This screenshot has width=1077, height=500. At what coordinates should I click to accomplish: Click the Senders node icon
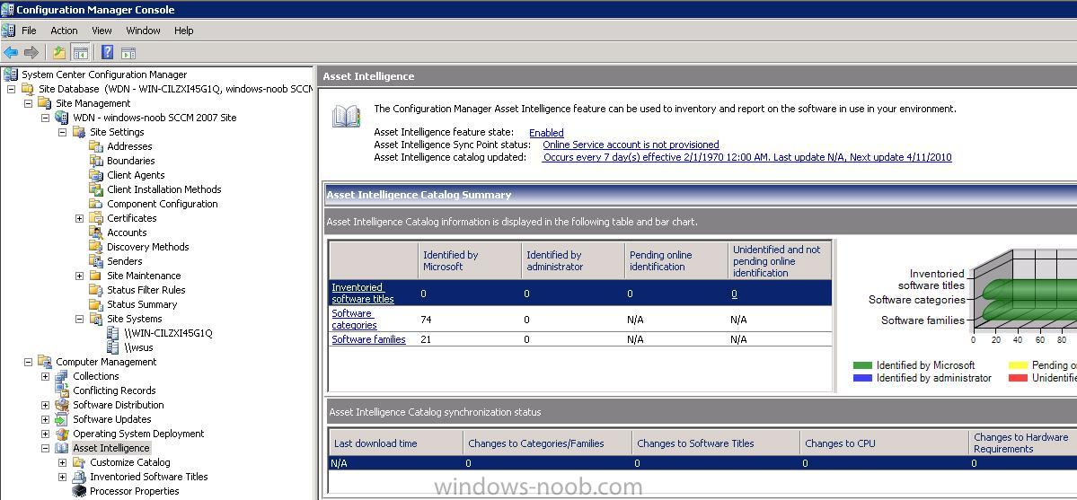(95, 262)
